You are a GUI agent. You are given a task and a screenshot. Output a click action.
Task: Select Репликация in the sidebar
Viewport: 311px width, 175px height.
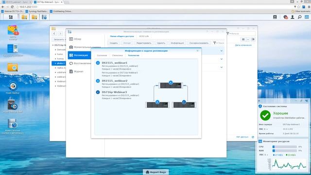(x=79, y=55)
